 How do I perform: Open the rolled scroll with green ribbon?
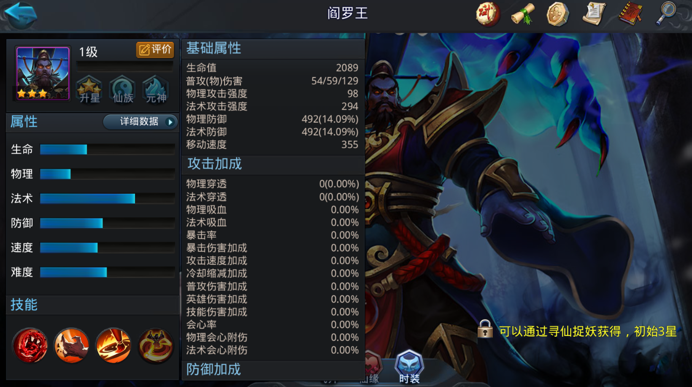(x=523, y=14)
